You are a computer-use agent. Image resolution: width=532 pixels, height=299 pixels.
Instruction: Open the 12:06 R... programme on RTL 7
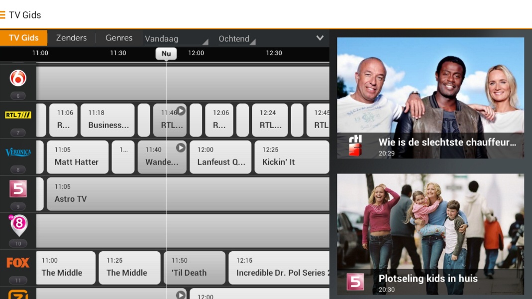[219, 120]
